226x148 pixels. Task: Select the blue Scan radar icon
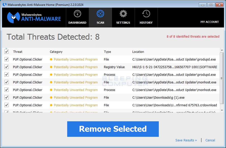100,13
